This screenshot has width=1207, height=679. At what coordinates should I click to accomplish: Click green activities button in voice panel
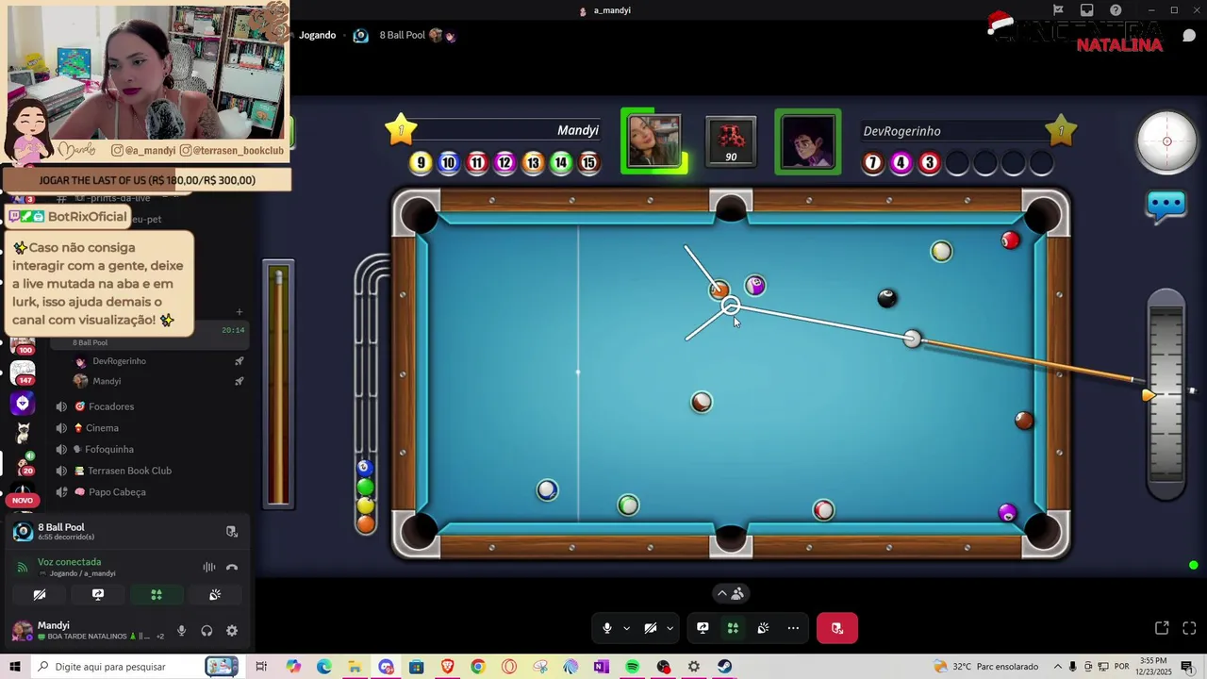[x=157, y=595]
